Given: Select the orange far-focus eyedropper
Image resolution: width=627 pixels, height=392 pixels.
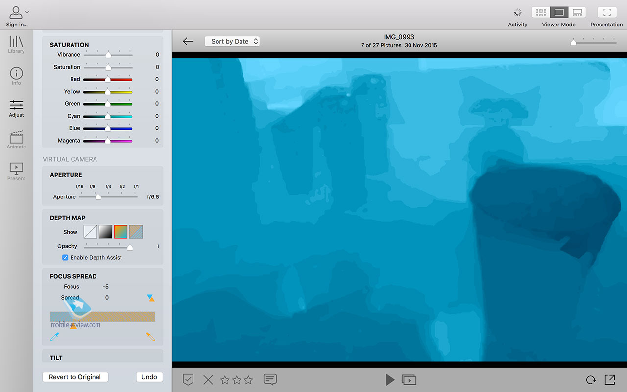Looking at the screenshot, I should [x=150, y=337].
